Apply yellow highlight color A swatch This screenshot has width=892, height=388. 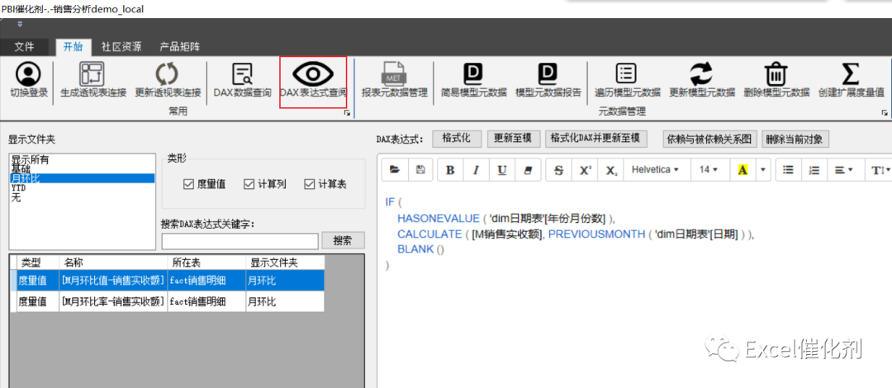click(x=742, y=169)
